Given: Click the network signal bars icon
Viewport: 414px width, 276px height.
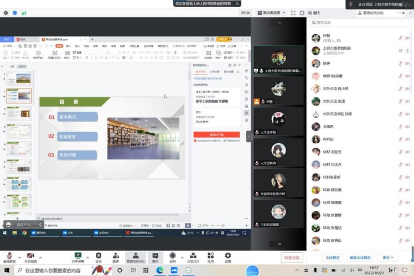Looking at the screenshot, I should coord(24,13).
